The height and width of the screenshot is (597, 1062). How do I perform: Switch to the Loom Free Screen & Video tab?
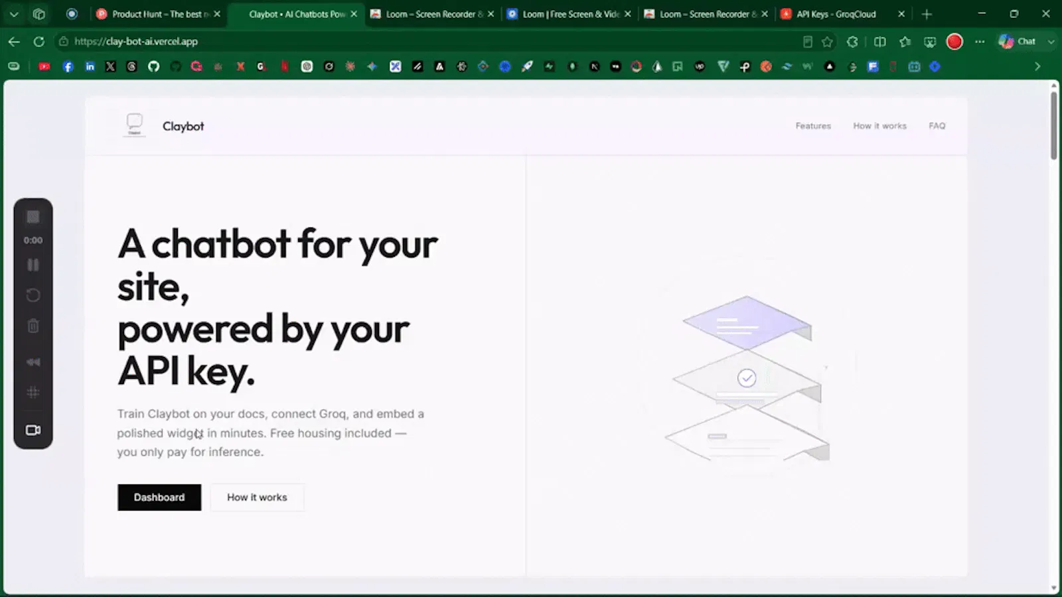point(569,14)
